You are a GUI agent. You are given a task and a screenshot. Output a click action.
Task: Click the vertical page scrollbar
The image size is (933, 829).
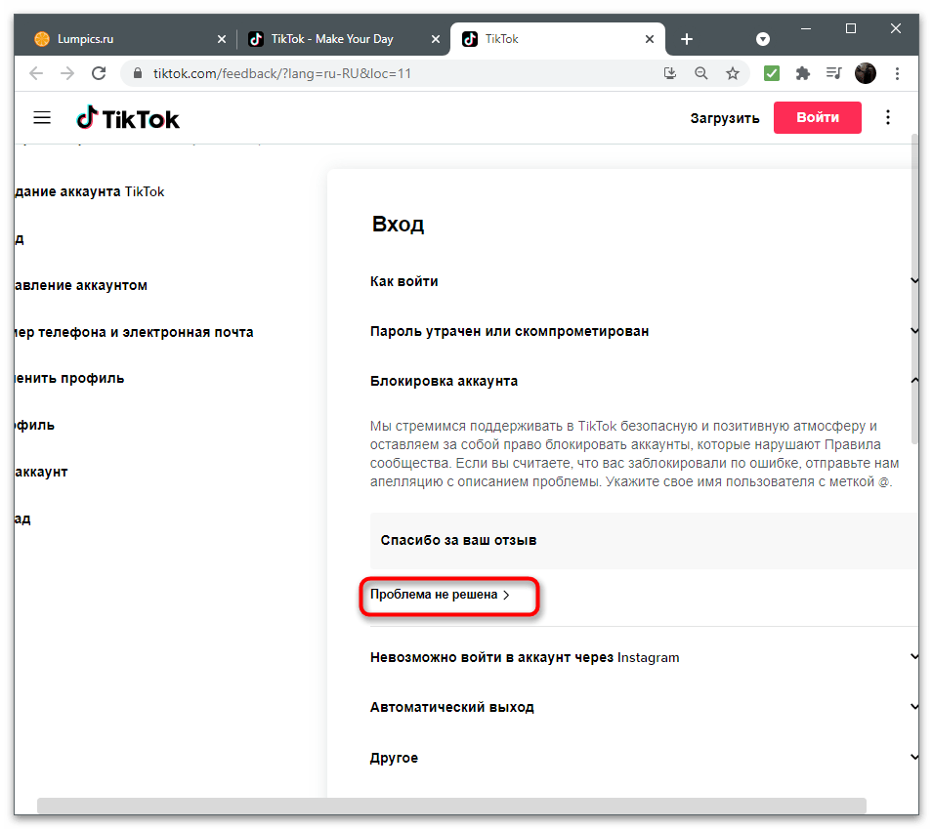tap(914, 289)
